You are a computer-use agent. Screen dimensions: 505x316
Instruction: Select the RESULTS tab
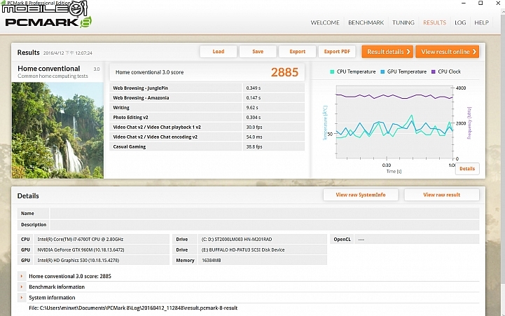pyautogui.click(x=434, y=22)
